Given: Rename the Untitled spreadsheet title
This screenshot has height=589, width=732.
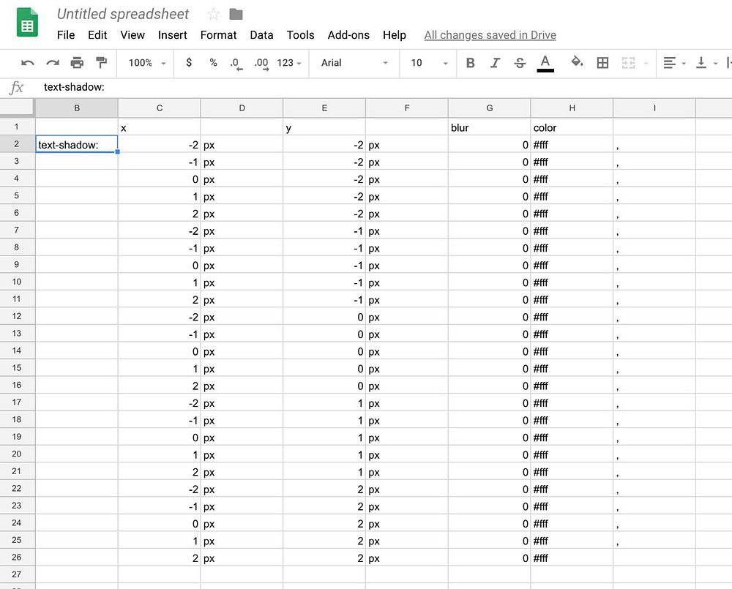Looking at the screenshot, I should coord(123,14).
